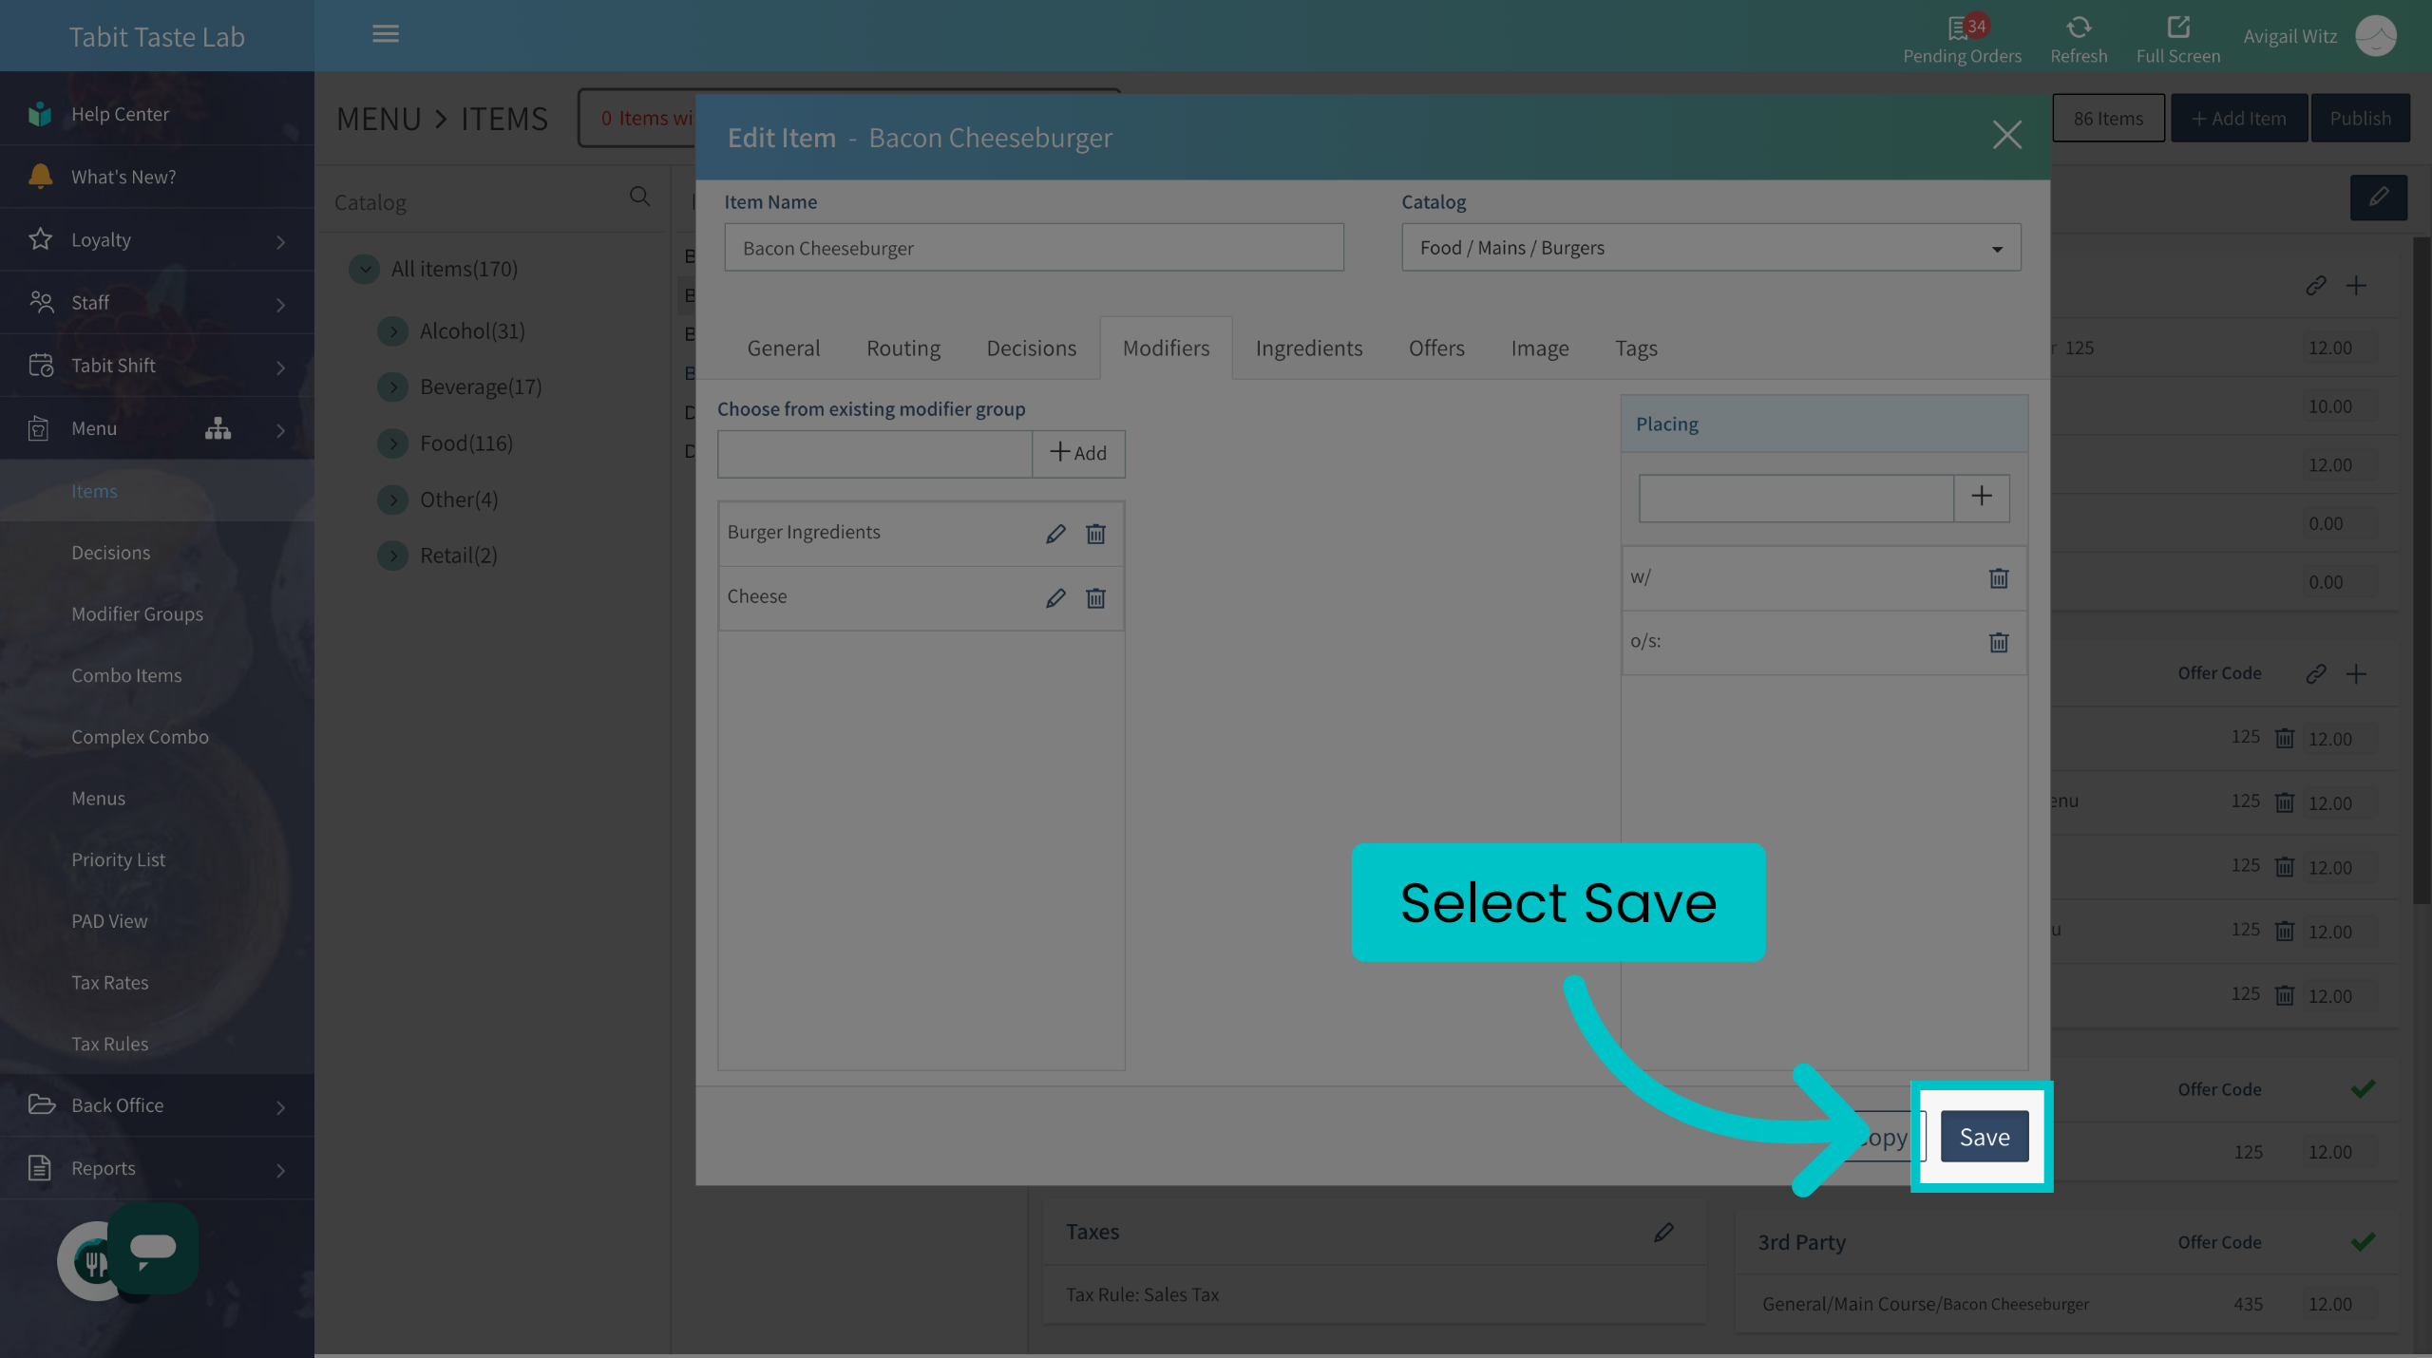
Task: Open Combo Items in sidebar
Action: click(126, 676)
